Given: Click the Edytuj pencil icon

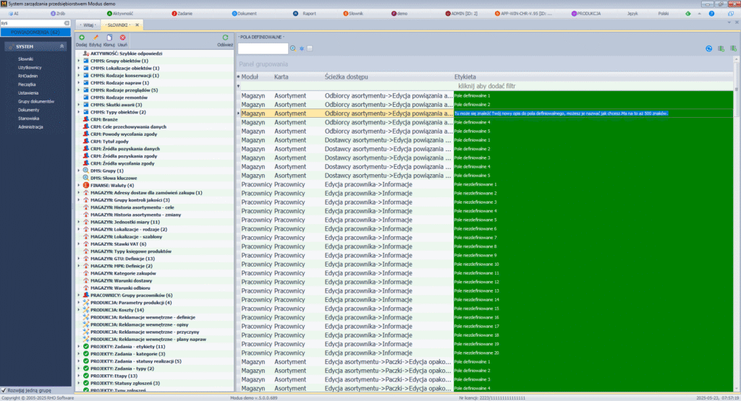Looking at the screenshot, I should (x=96, y=38).
